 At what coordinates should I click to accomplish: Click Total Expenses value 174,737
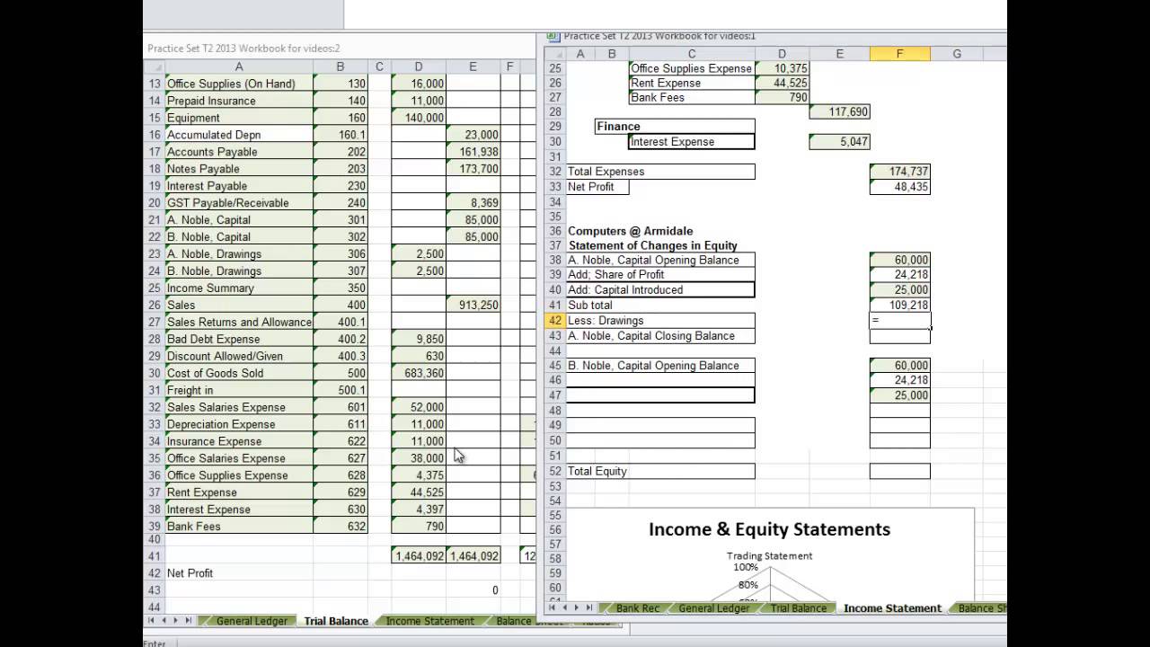pos(899,171)
